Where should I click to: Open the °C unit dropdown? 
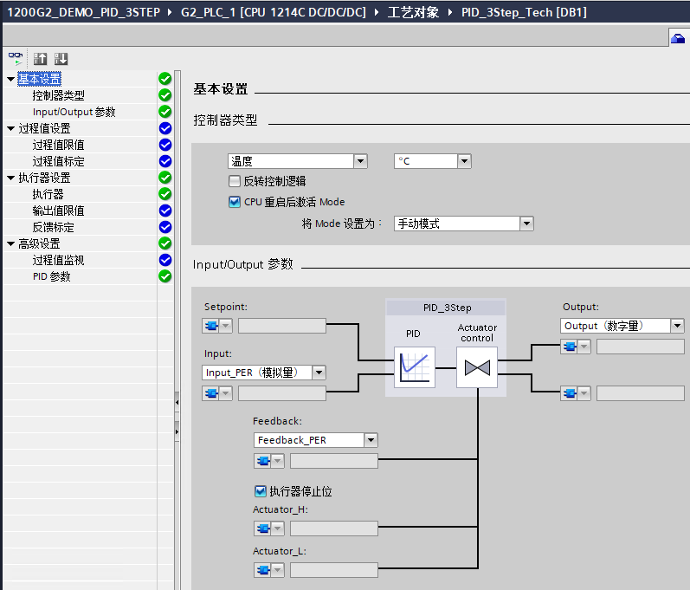464,161
